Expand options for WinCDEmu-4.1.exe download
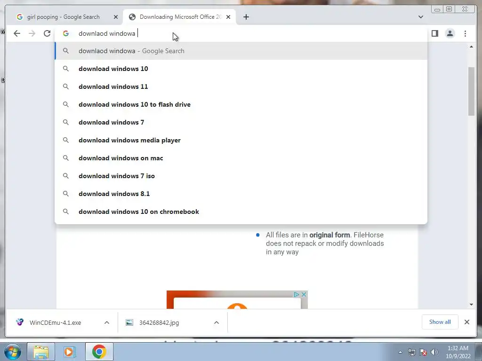482x361 pixels. tap(107, 322)
